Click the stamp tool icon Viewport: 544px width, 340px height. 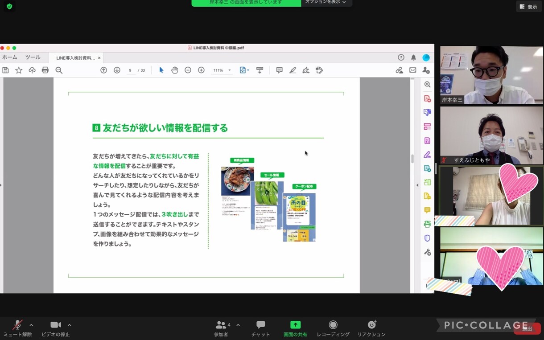[319, 70]
